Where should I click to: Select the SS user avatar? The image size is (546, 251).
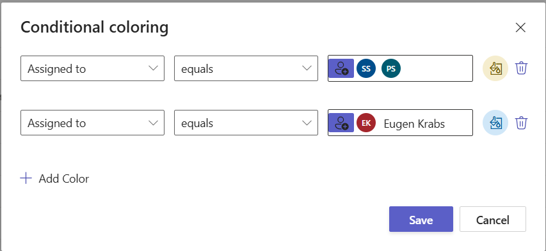(x=366, y=68)
